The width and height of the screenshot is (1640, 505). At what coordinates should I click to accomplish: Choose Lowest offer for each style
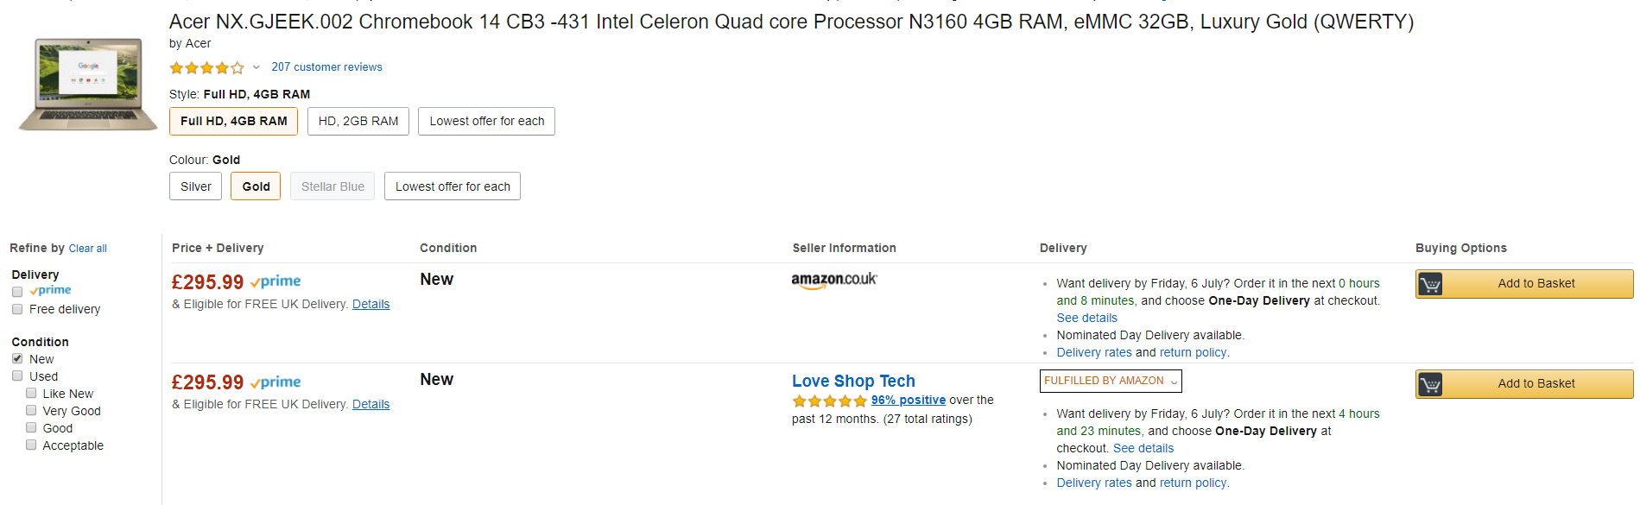pos(486,122)
